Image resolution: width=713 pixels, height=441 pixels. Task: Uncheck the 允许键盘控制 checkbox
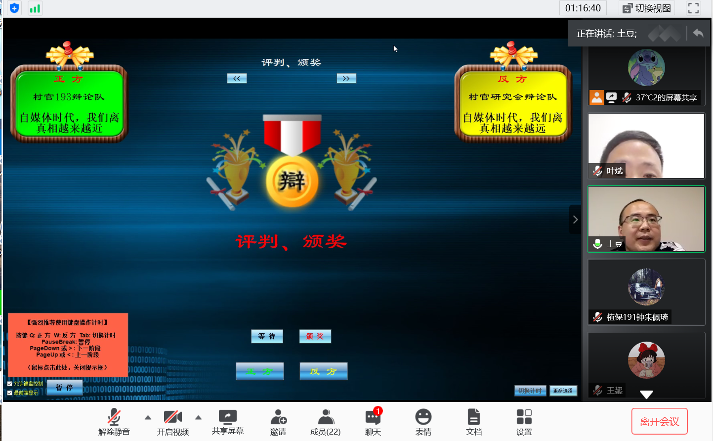pyautogui.click(x=10, y=384)
